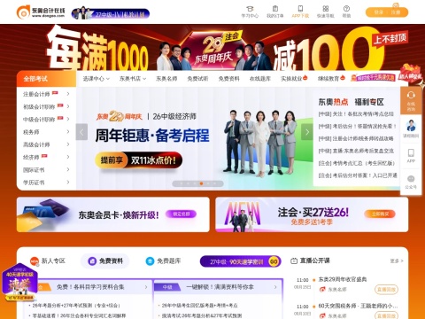The image size is (425, 319).
Task: Expand 免费！各科目学习资料合集 arrow
Action: coord(146,287)
